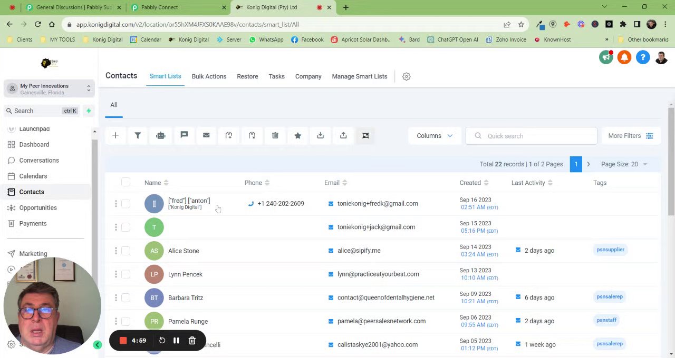Tick the select-all contacts checkbox
The height and width of the screenshot is (358, 675).
126,183
